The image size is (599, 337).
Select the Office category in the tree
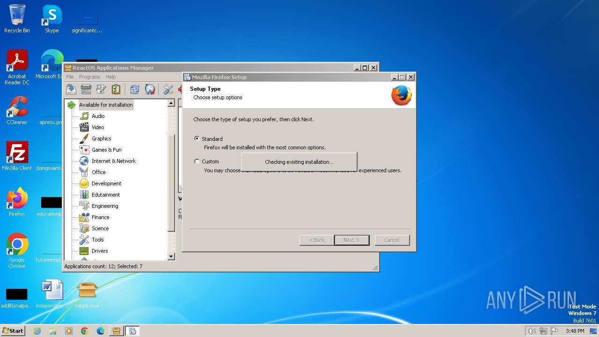pyautogui.click(x=98, y=172)
